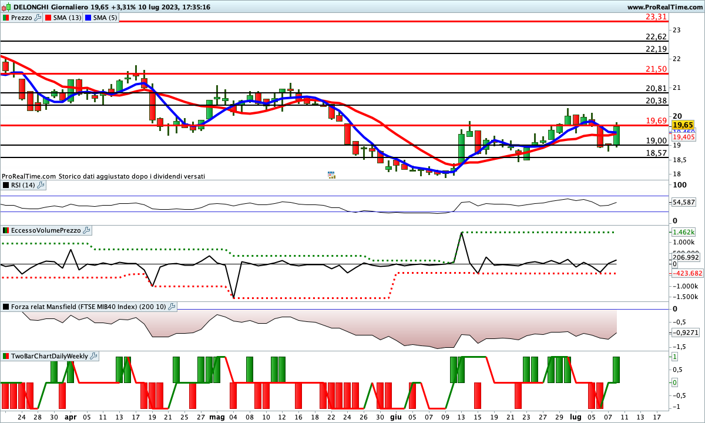Click the 18,57 price level label
This screenshot has height=423, width=705.
(x=656, y=153)
